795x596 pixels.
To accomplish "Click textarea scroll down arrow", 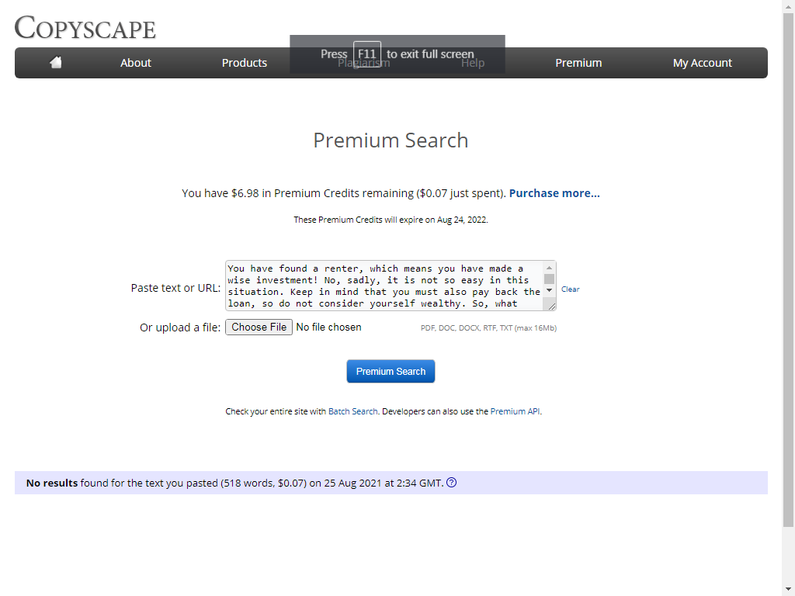I will (x=549, y=290).
